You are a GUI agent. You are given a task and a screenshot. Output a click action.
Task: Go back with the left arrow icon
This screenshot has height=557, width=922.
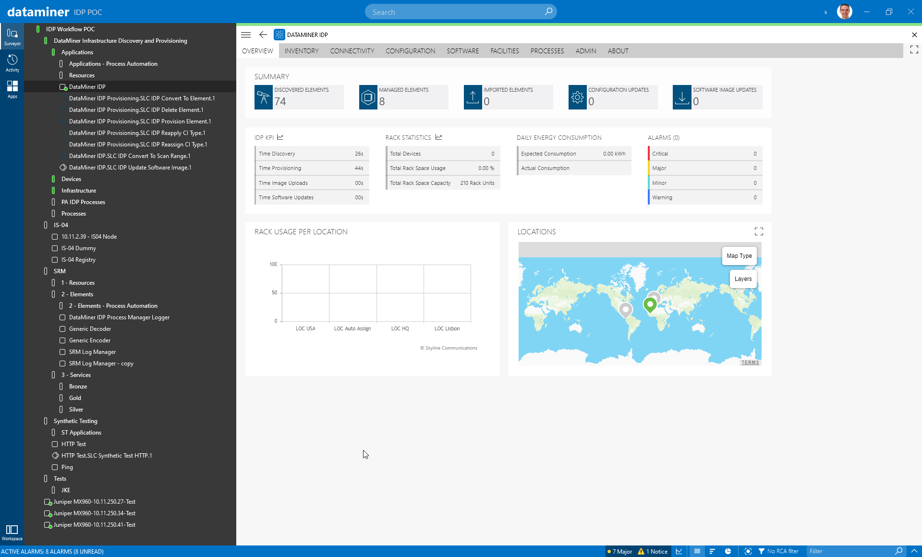click(x=263, y=35)
